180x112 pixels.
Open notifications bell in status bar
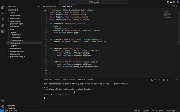click(177, 111)
